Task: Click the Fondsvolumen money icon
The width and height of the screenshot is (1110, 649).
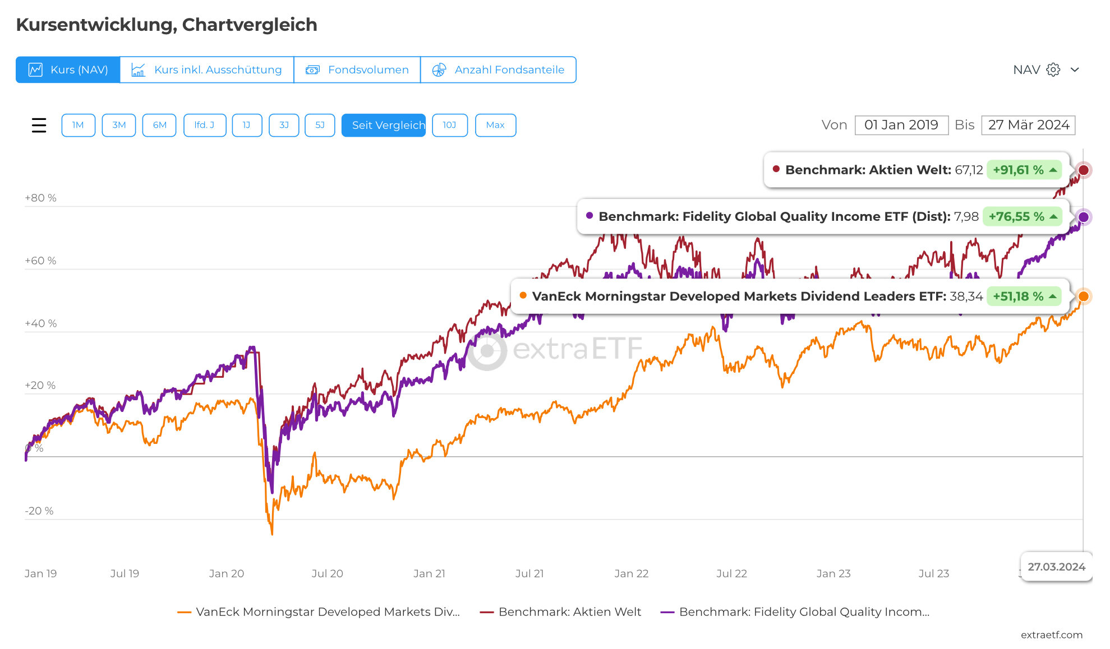Action: (x=312, y=70)
